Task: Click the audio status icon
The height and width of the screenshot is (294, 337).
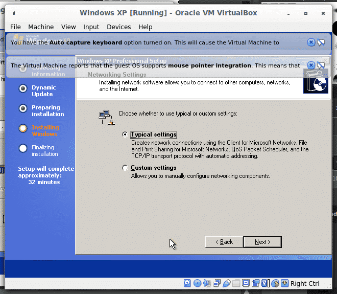Action: pyautogui.click(x=207, y=283)
